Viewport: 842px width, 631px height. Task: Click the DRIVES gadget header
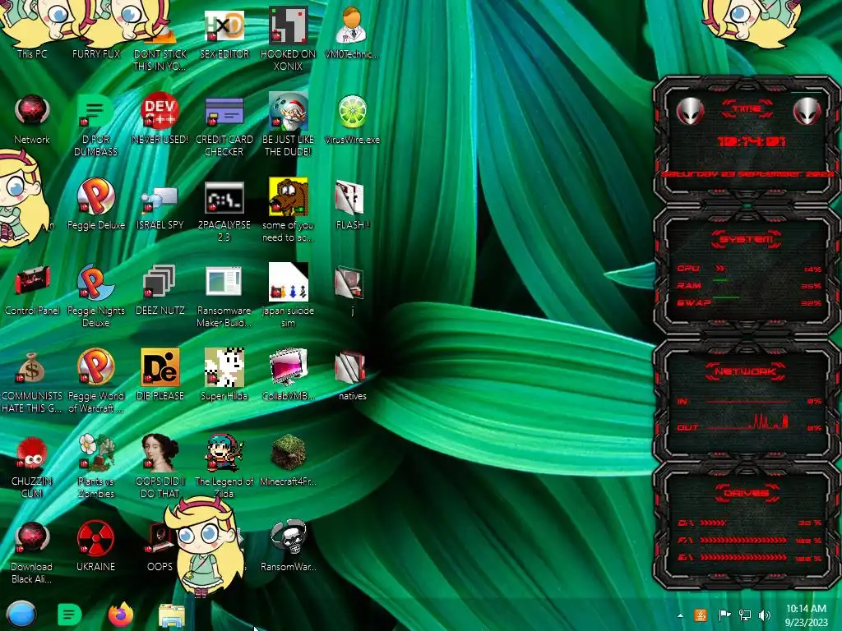pos(747,493)
